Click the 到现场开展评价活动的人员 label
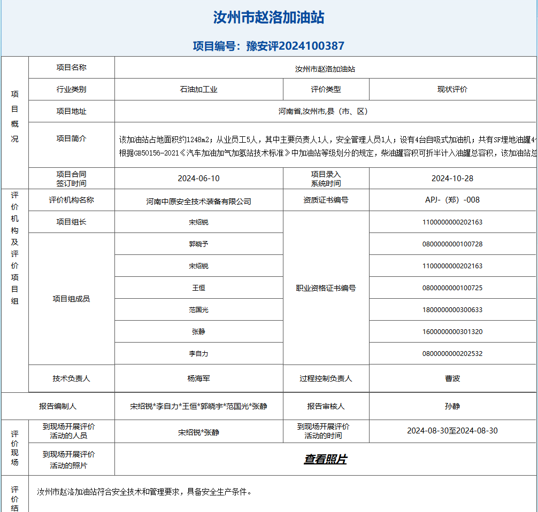Viewport: 538px width, 512px height. click(x=68, y=431)
